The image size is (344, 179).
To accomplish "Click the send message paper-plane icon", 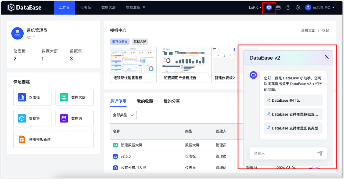I will (320, 153).
